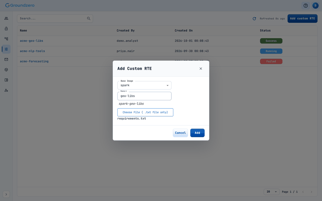Open the wallet sidebar icon

6,80
